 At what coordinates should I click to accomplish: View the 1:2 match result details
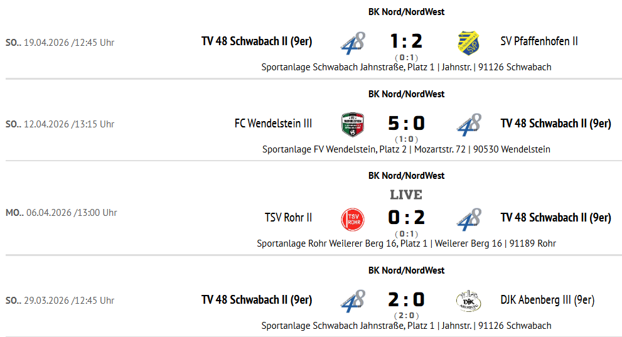click(406, 41)
